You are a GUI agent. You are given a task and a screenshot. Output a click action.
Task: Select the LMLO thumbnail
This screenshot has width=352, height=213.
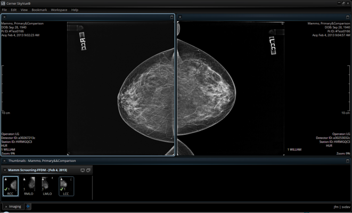[x=47, y=186]
